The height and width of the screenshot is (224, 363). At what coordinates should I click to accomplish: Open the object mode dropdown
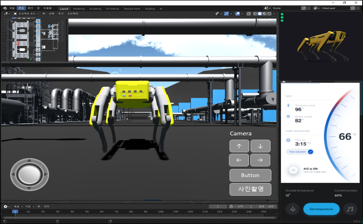26,14
